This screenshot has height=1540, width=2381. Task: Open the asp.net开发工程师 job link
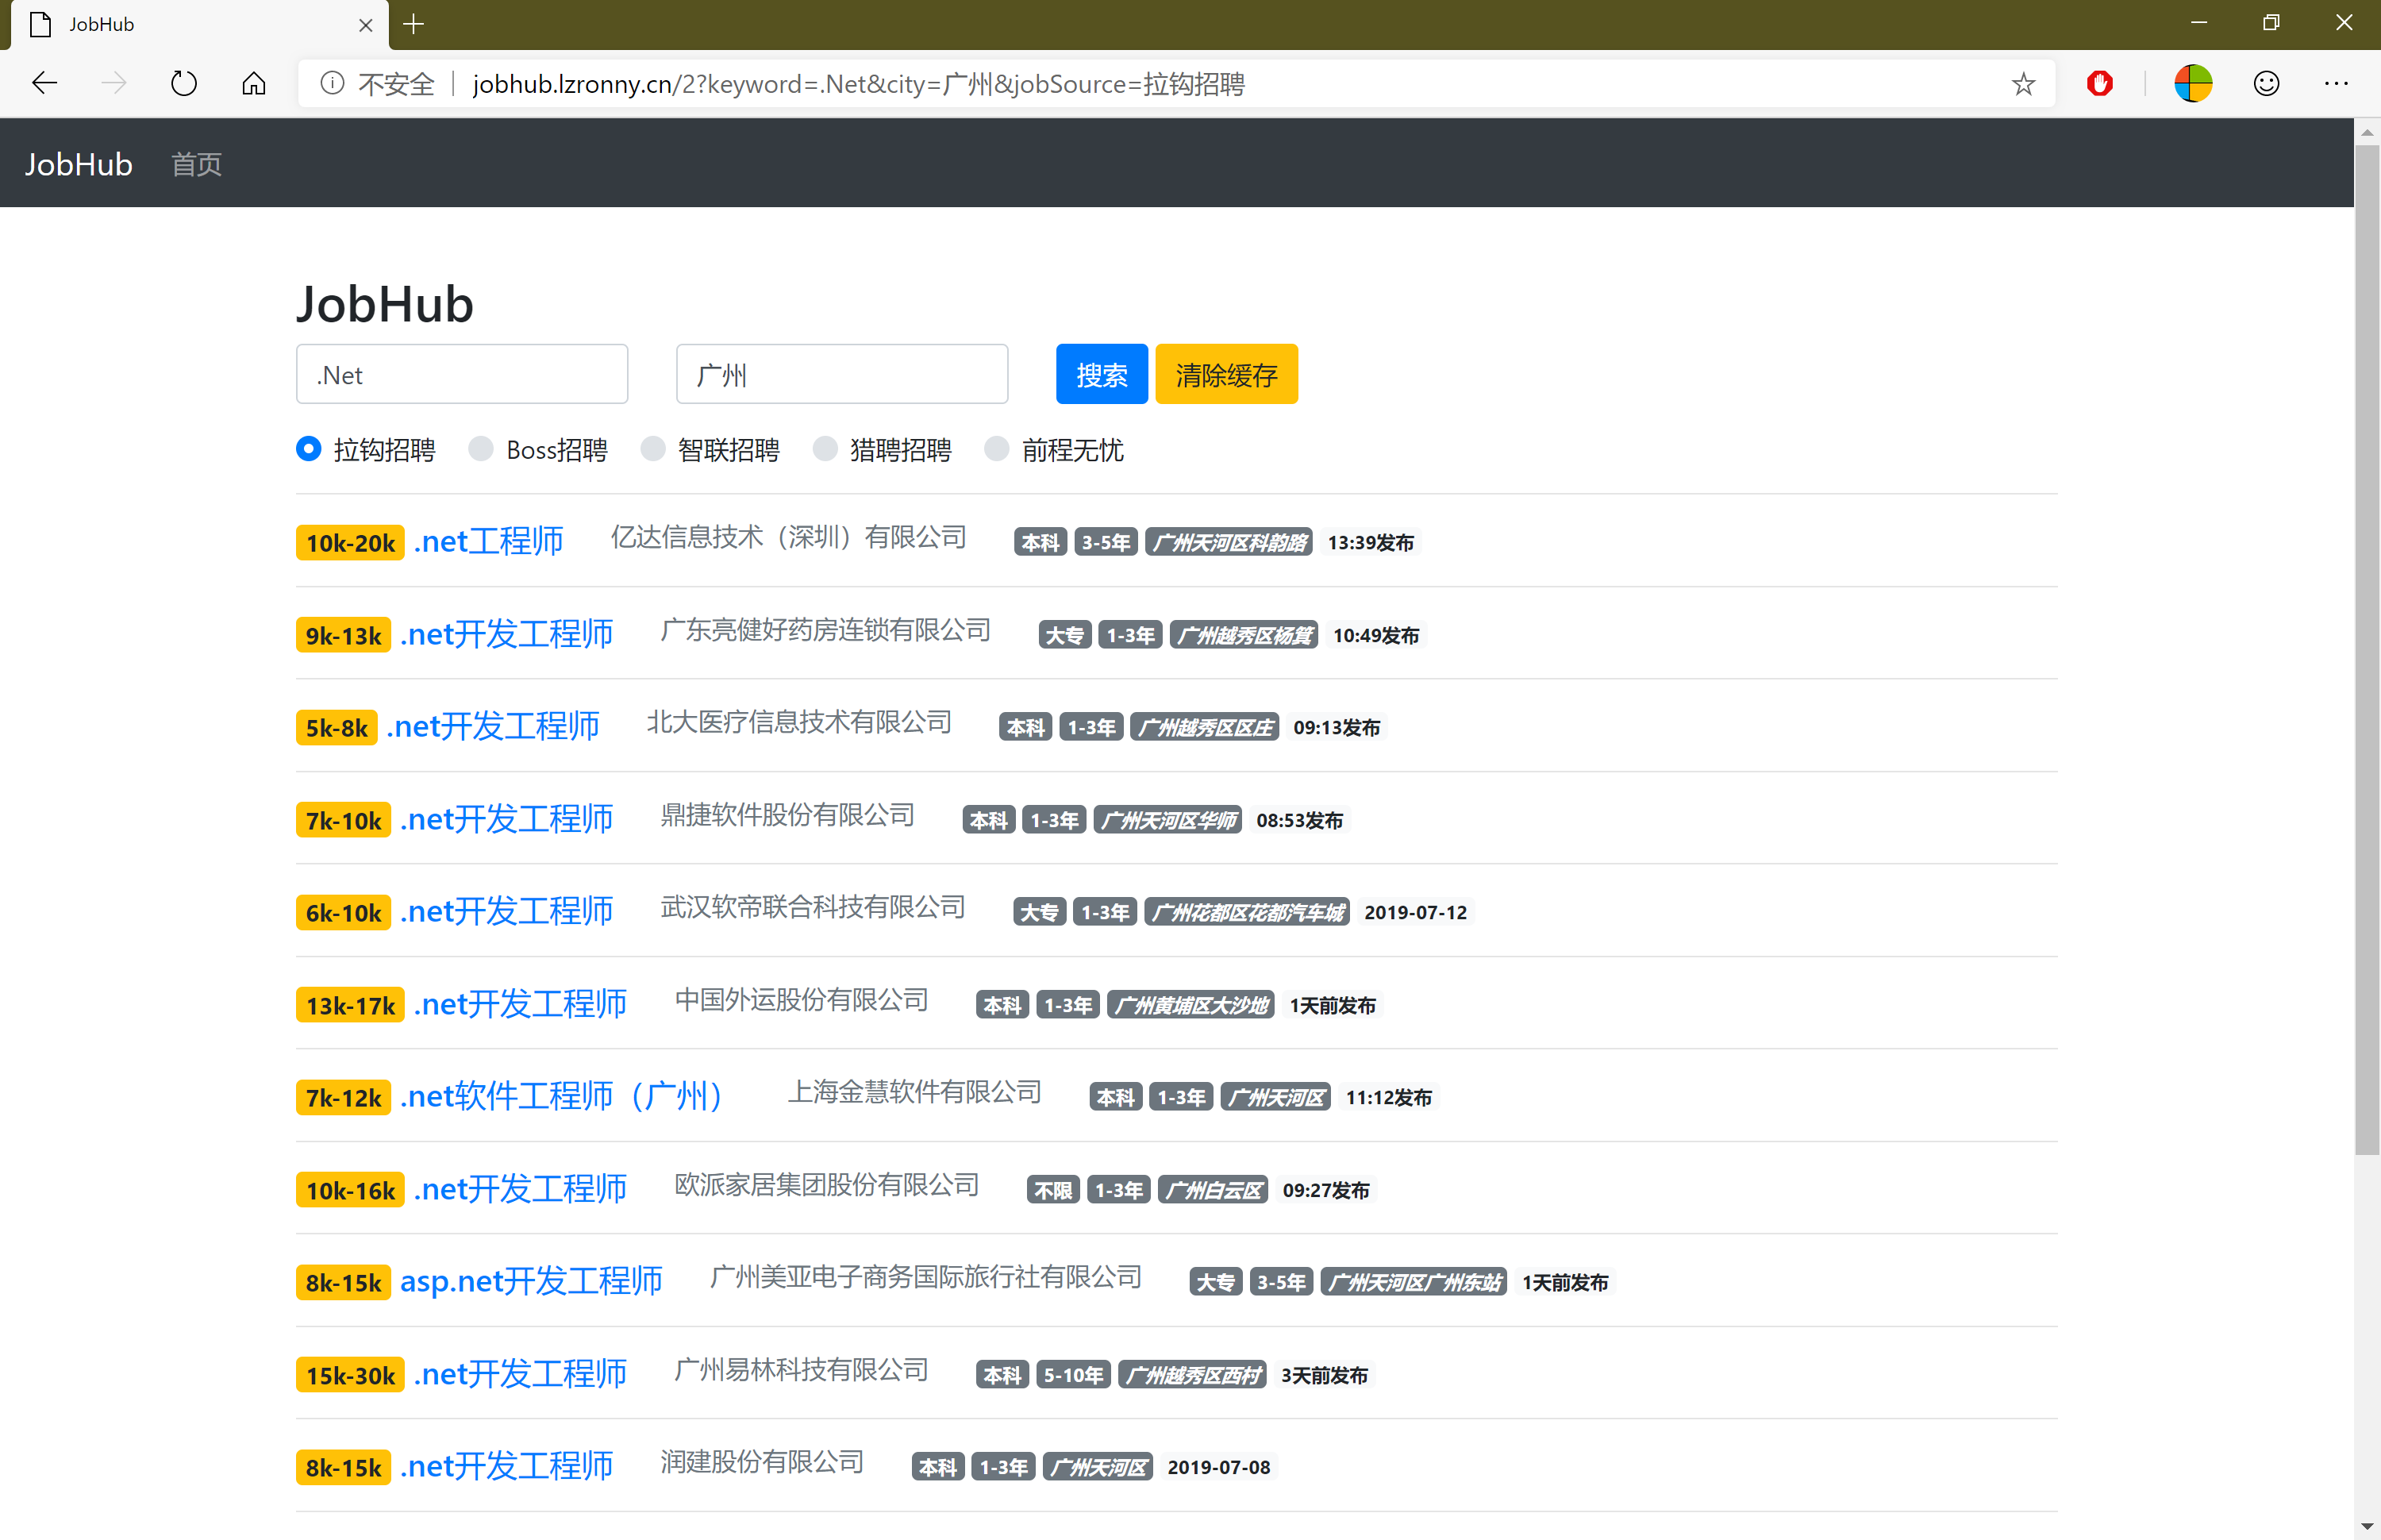click(x=531, y=1281)
